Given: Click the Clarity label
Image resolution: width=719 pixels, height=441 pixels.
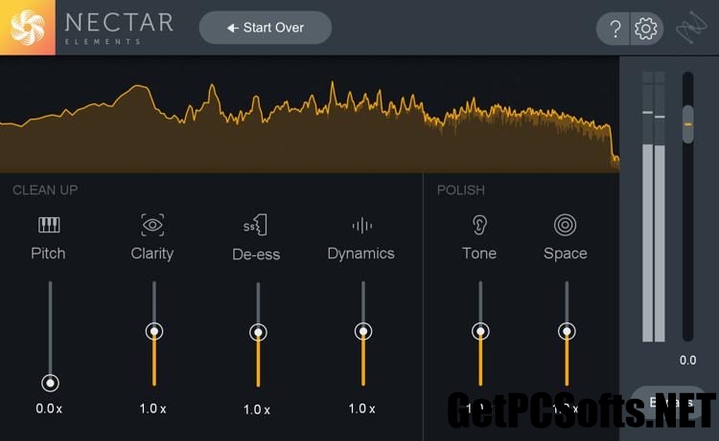Looking at the screenshot, I should [x=152, y=254].
